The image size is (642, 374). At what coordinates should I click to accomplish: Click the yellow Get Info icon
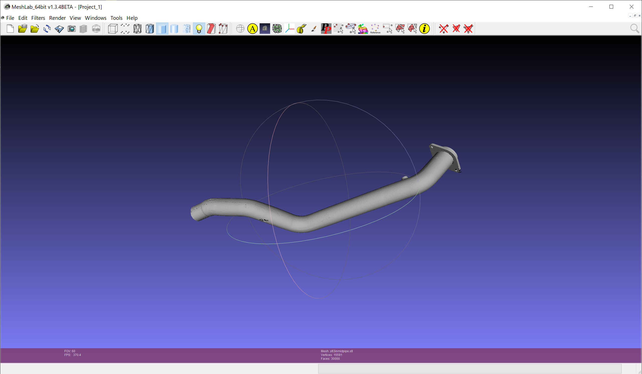(x=424, y=29)
